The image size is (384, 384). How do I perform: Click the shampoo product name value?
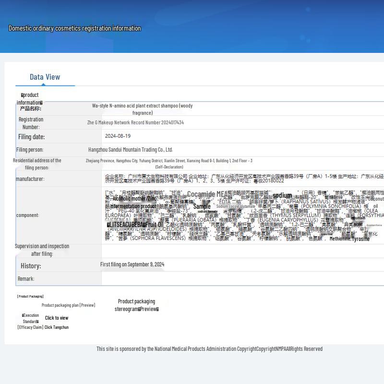[x=142, y=109]
